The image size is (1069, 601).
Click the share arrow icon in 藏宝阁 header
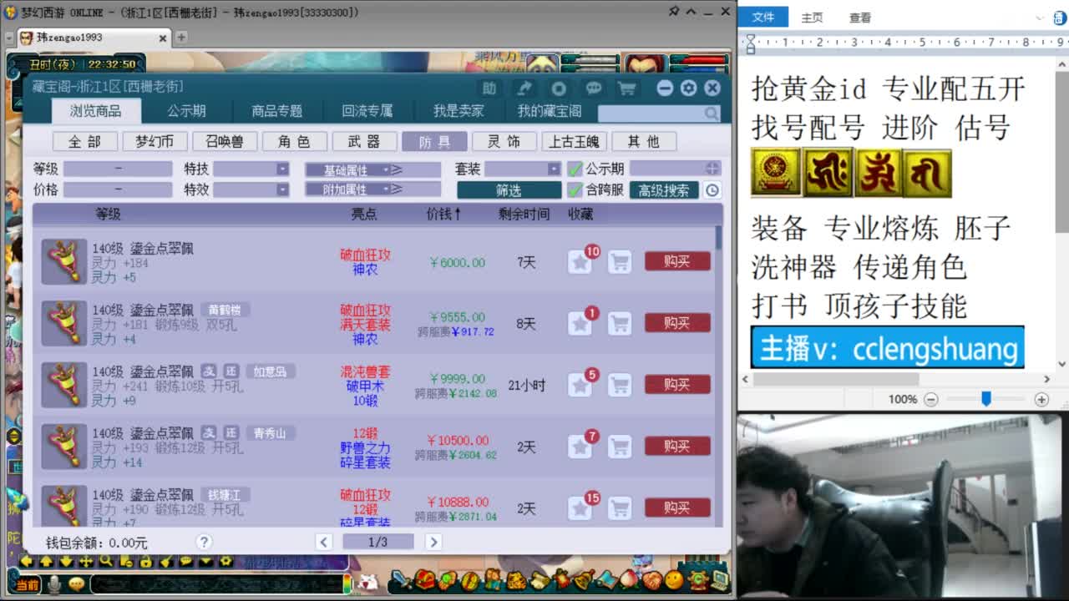click(x=524, y=88)
